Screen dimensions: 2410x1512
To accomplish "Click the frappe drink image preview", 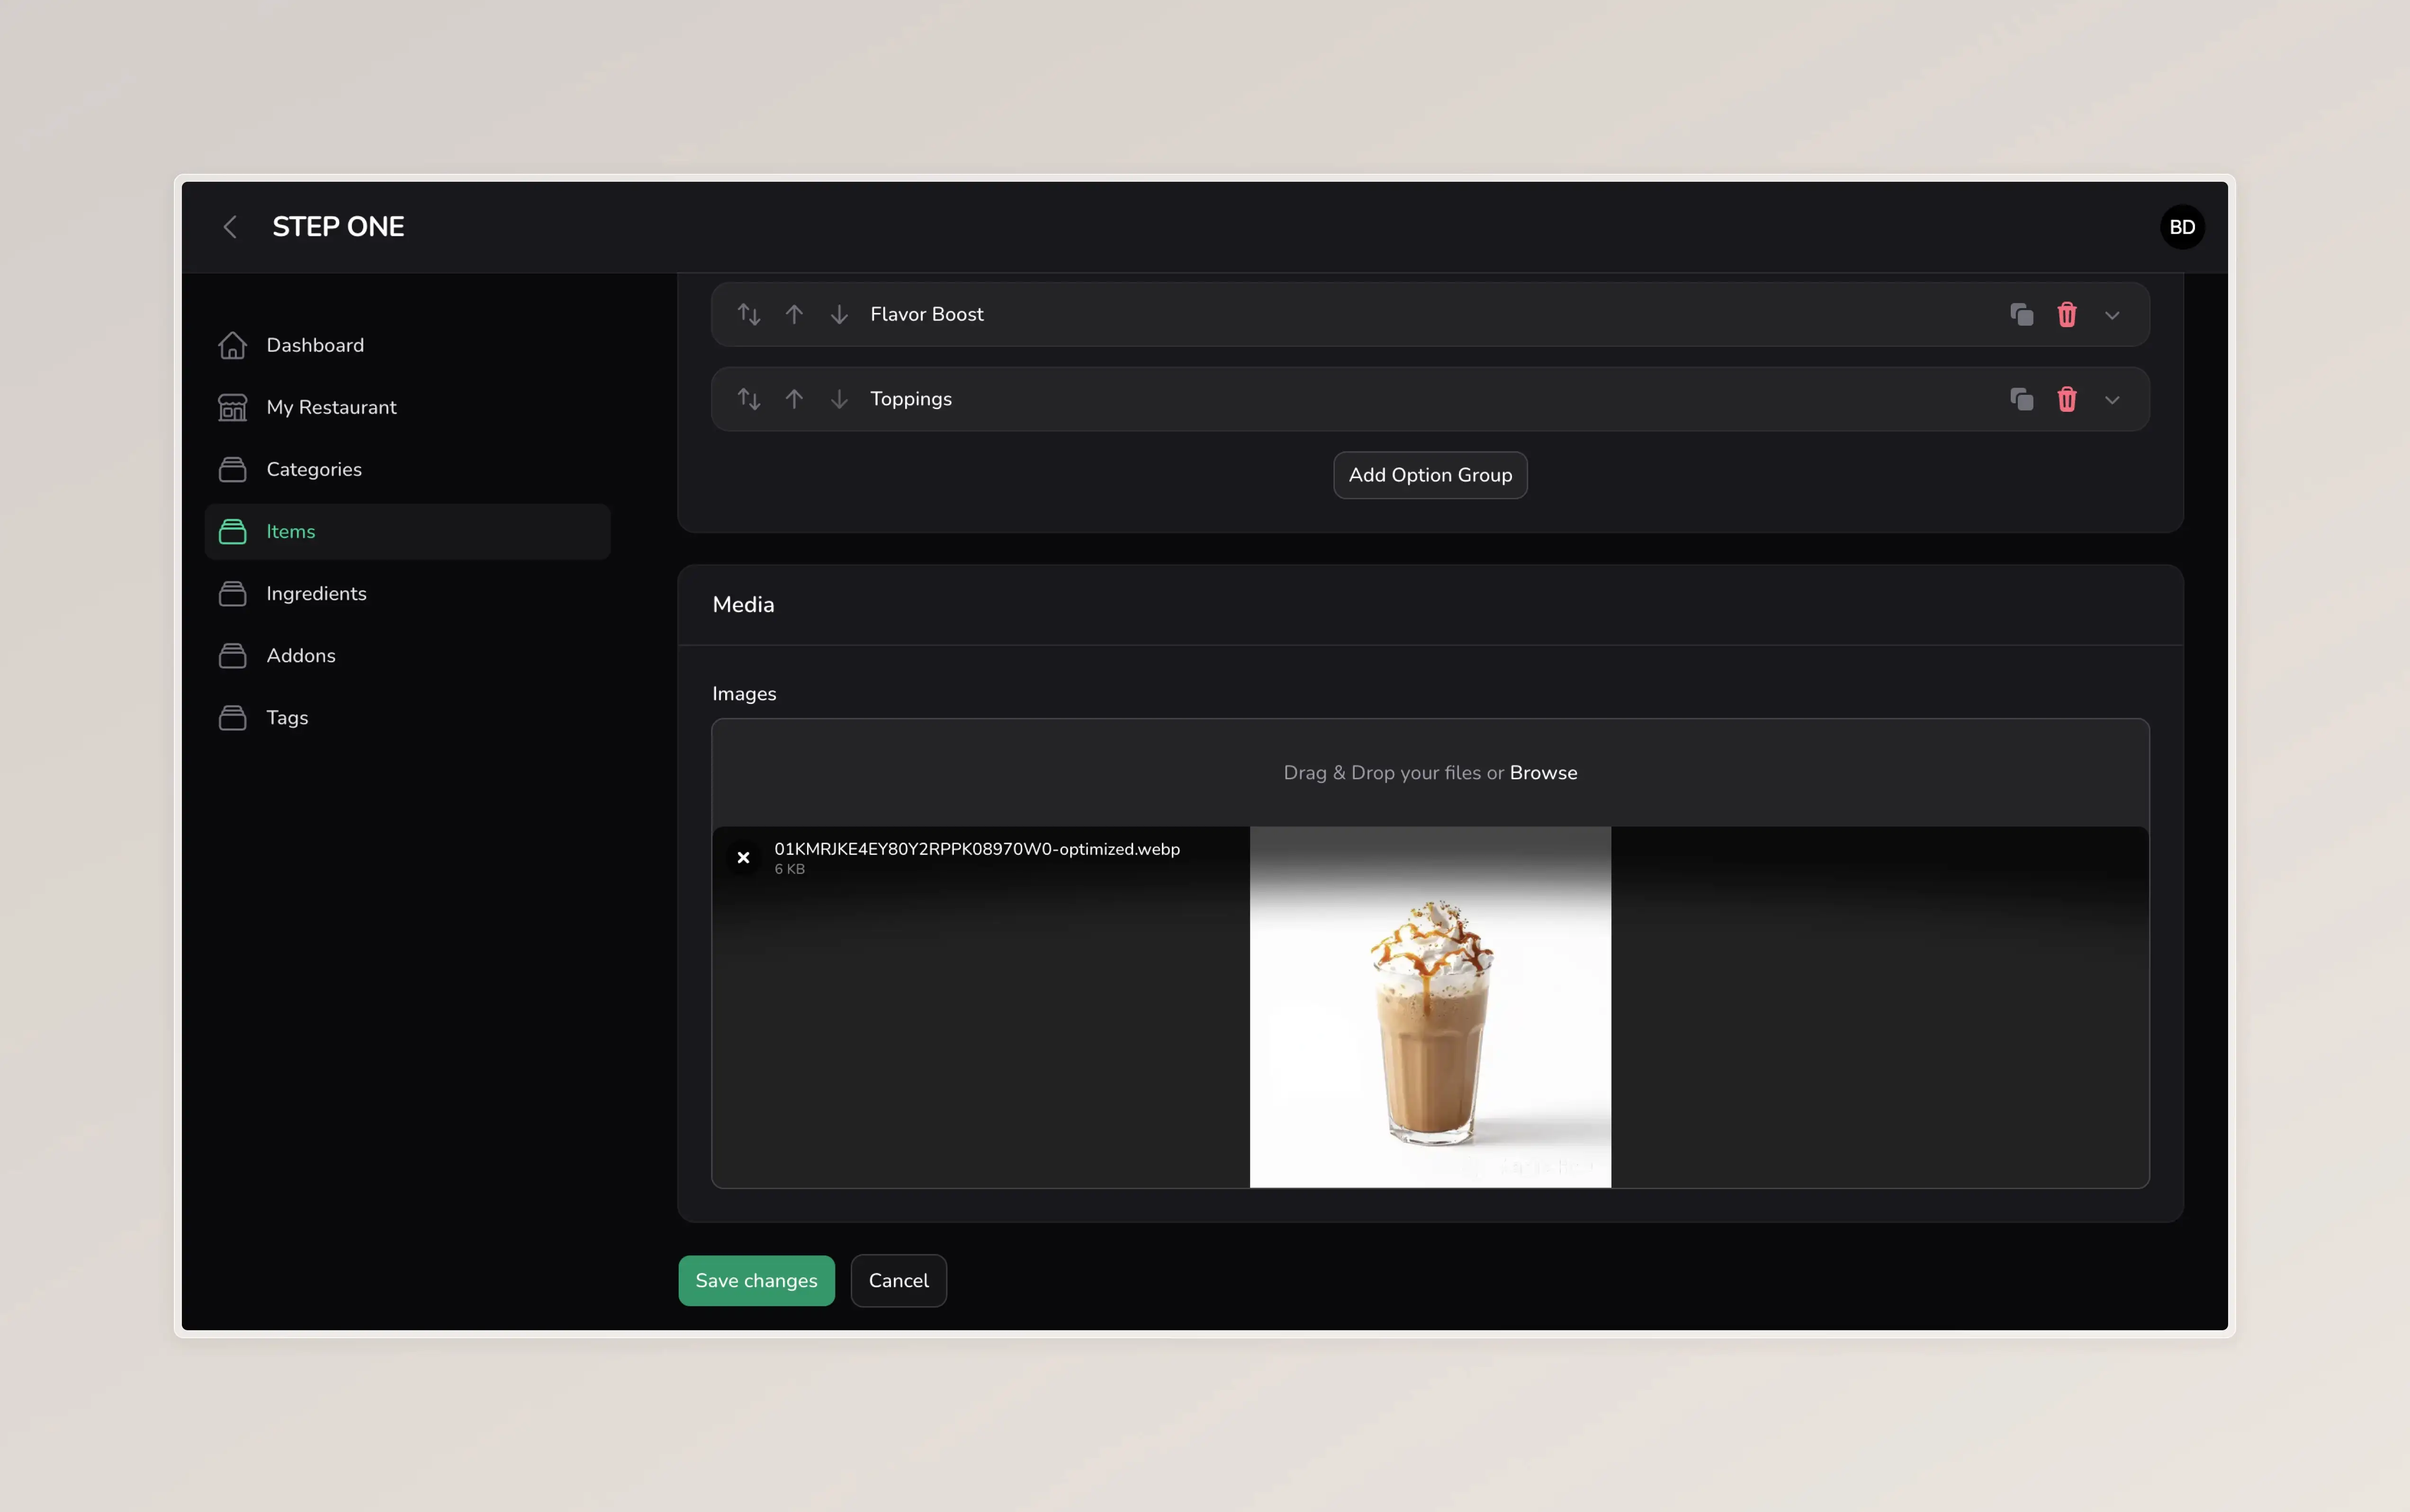I will [1430, 1007].
